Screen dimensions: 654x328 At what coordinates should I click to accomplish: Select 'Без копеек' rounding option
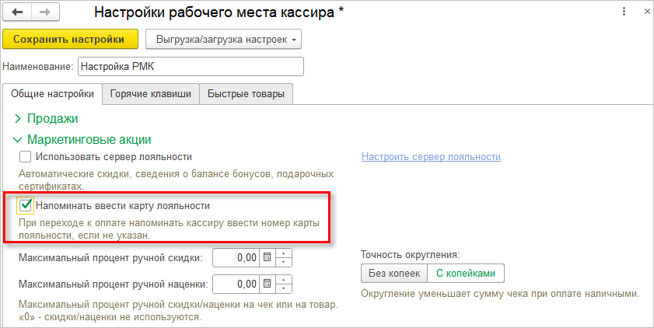(x=394, y=274)
